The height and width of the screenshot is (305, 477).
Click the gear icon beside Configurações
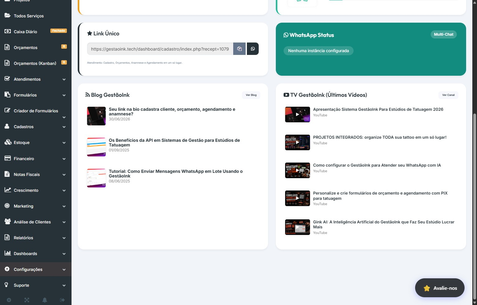7,269
